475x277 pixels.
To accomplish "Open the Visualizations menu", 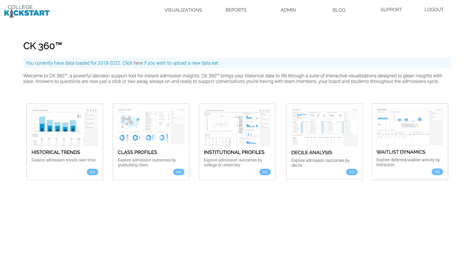I will coord(183,10).
